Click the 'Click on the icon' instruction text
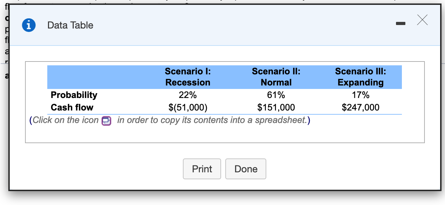 point(66,120)
